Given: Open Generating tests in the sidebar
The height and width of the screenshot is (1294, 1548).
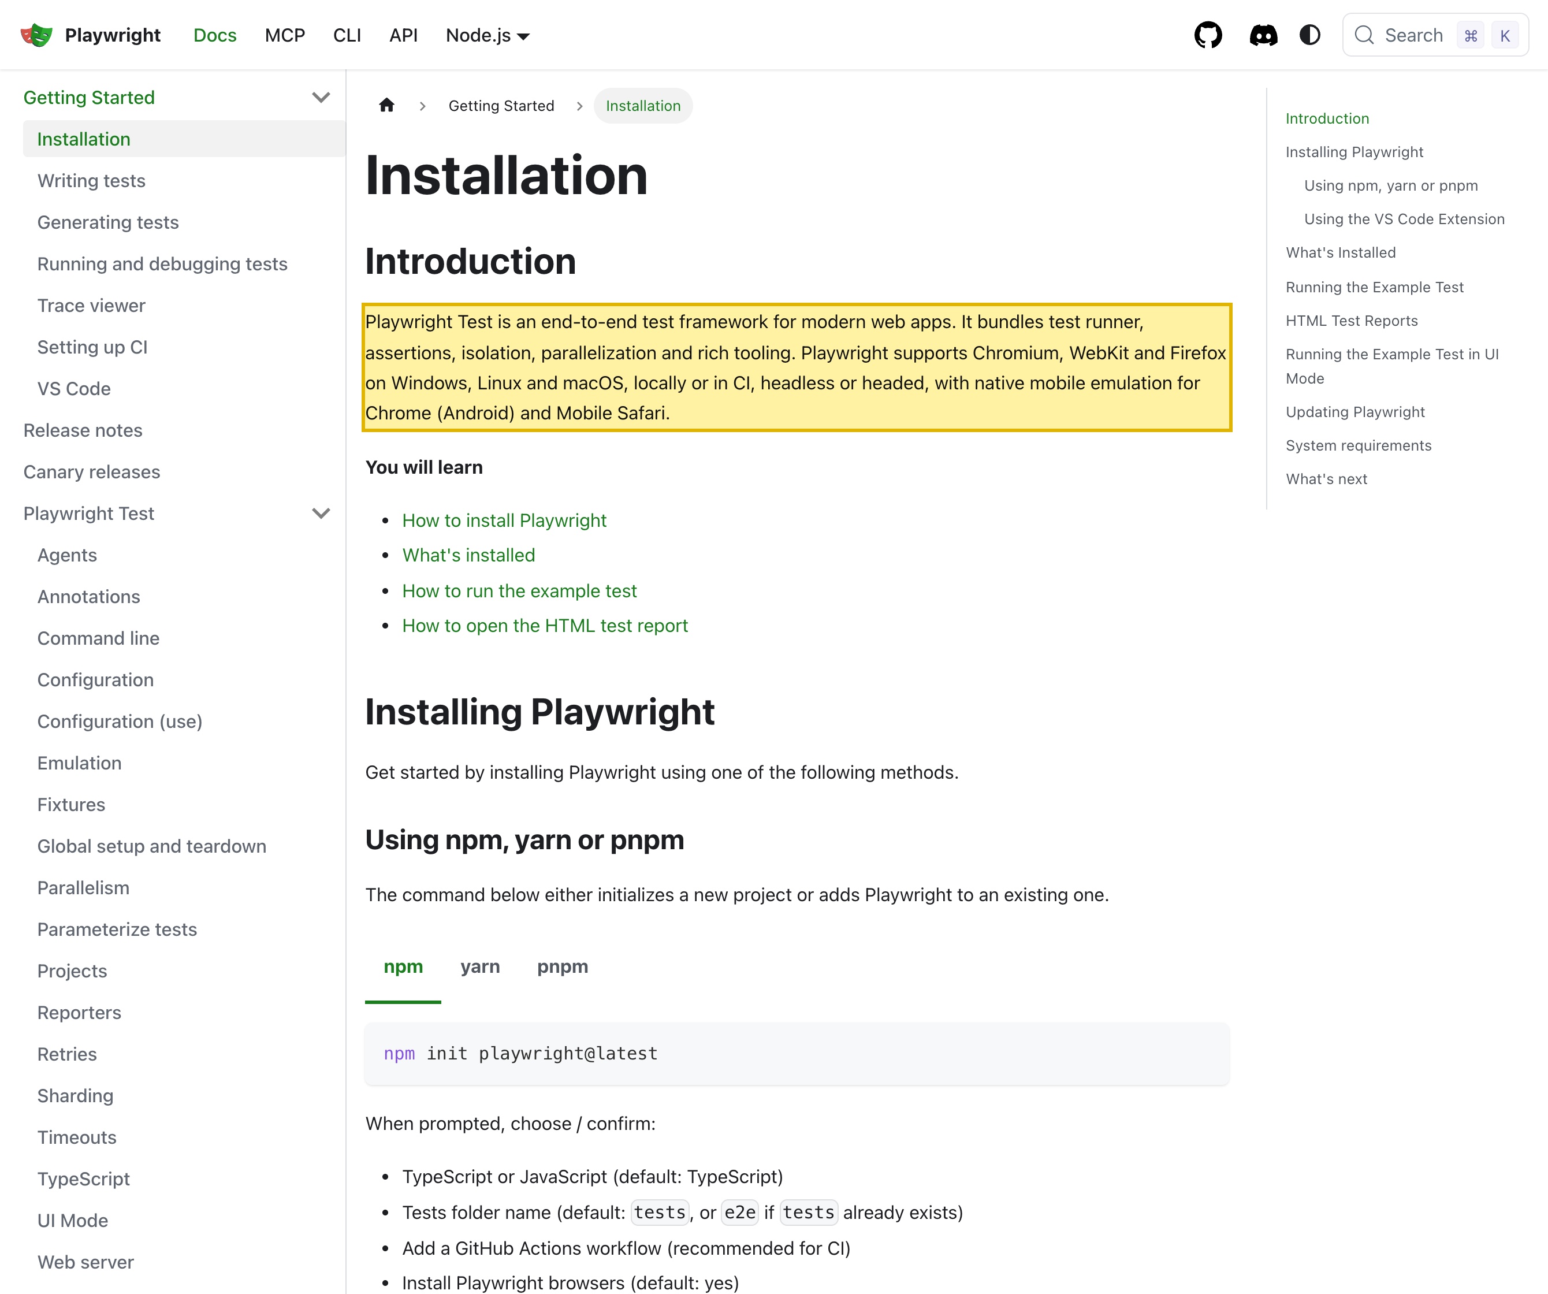Looking at the screenshot, I should point(109,222).
